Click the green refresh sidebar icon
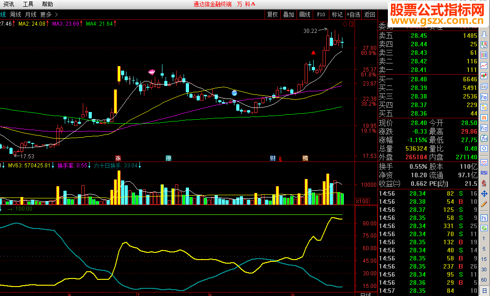490x296 pixels. [484, 228]
